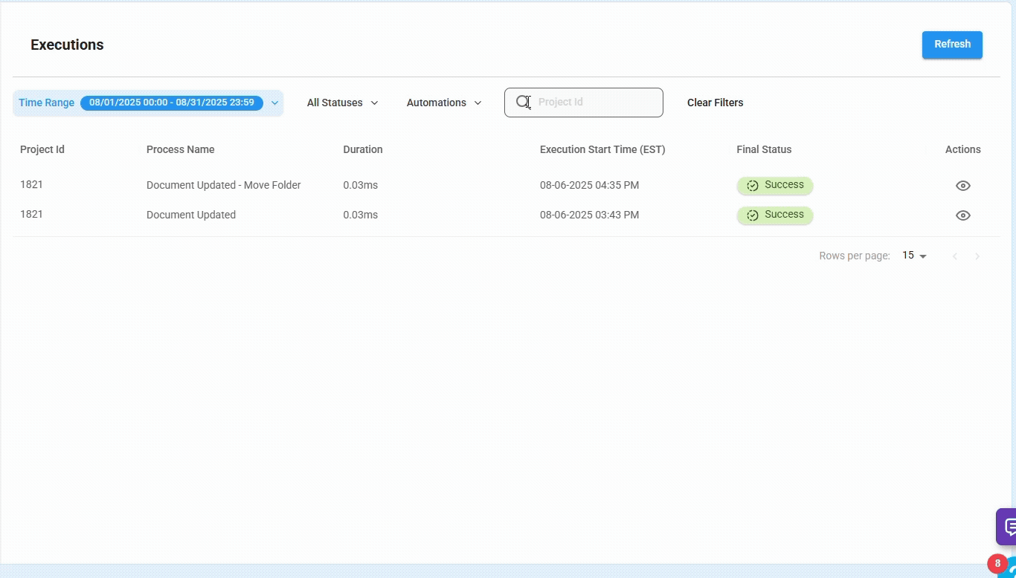Click the eye icon for Document Updated row
Image resolution: width=1016 pixels, height=578 pixels.
coord(962,215)
